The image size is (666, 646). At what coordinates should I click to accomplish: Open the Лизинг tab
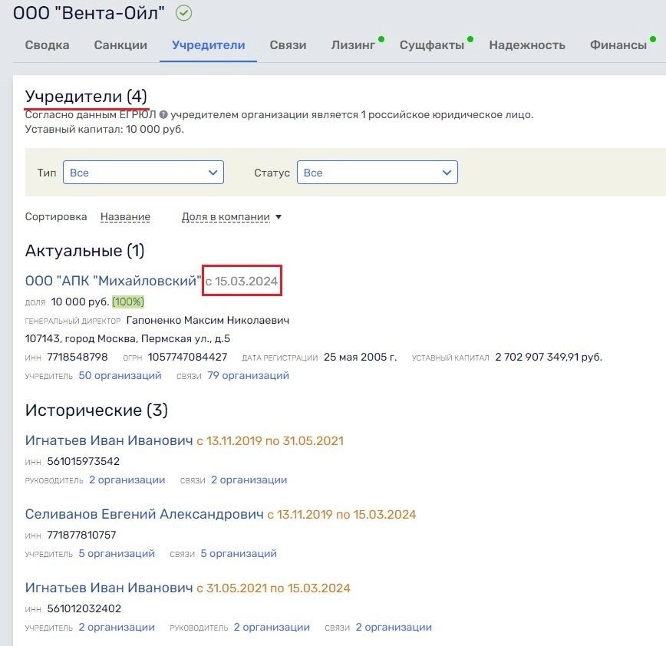tap(354, 45)
